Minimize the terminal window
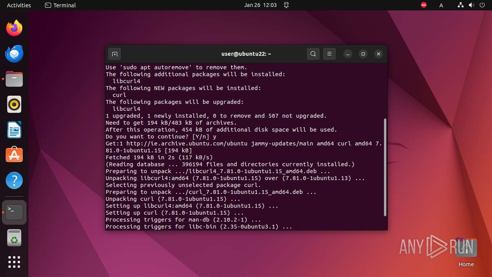Screen dimensions: 492x277 (348, 54)
